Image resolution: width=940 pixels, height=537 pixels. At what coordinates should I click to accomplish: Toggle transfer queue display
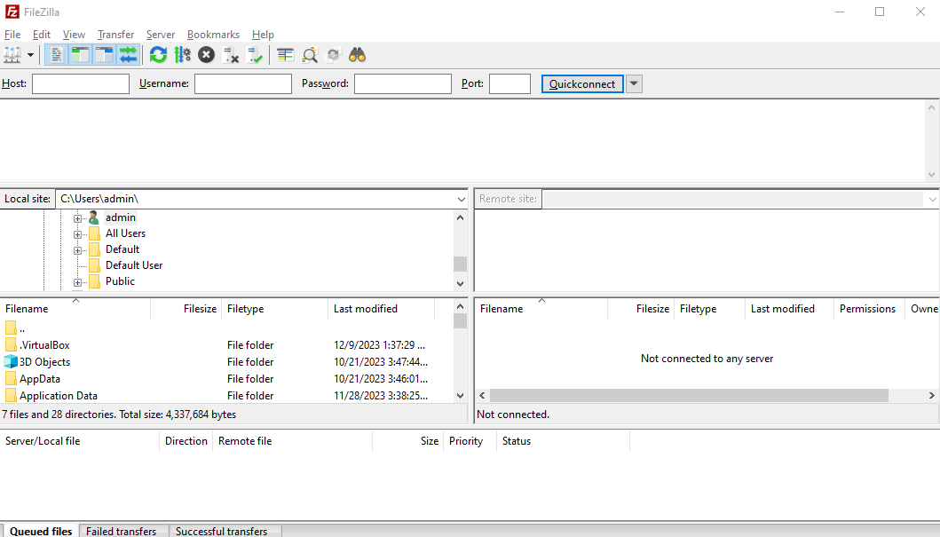click(129, 55)
